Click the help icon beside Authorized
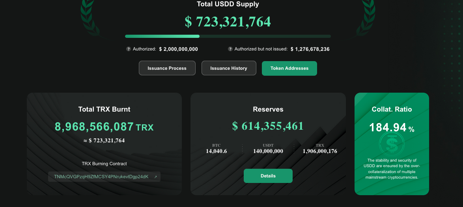 pos(129,49)
